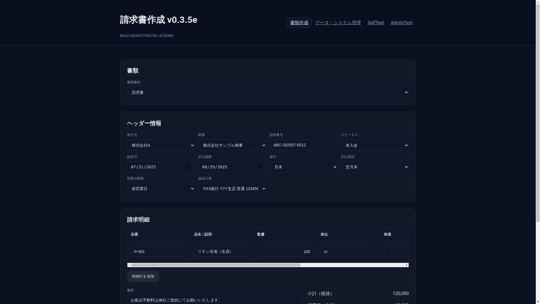Click the 請求明細 section heading
Viewport: 540px width, 304px height.
(x=138, y=220)
